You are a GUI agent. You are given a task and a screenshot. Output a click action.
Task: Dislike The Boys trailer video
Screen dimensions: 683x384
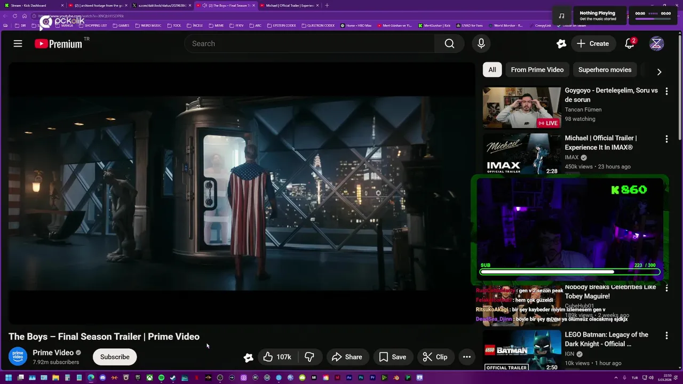(x=309, y=357)
